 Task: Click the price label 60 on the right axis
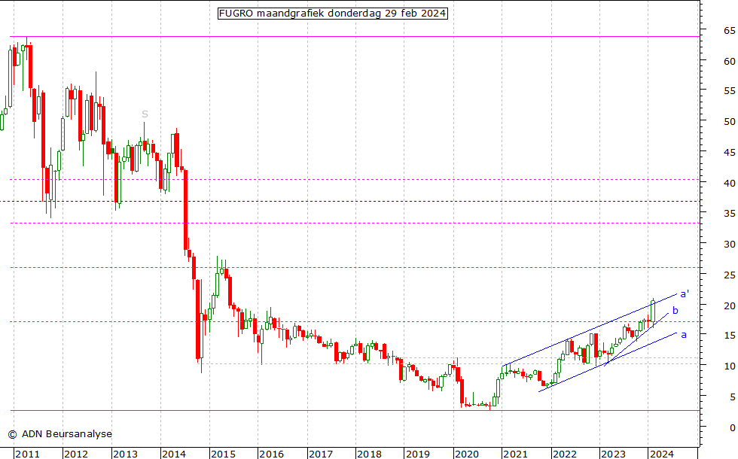[x=730, y=61]
